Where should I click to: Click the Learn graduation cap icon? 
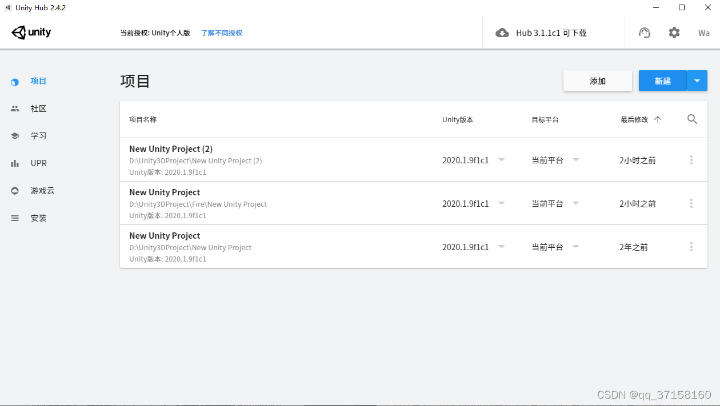coord(15,136)
